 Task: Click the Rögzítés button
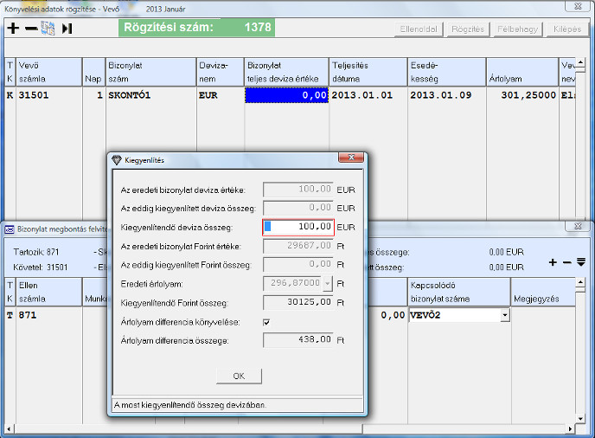467,29
